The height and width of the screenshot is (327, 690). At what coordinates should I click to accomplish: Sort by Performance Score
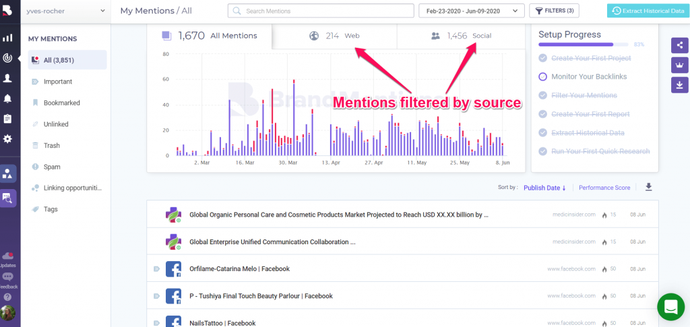[604, 188]
